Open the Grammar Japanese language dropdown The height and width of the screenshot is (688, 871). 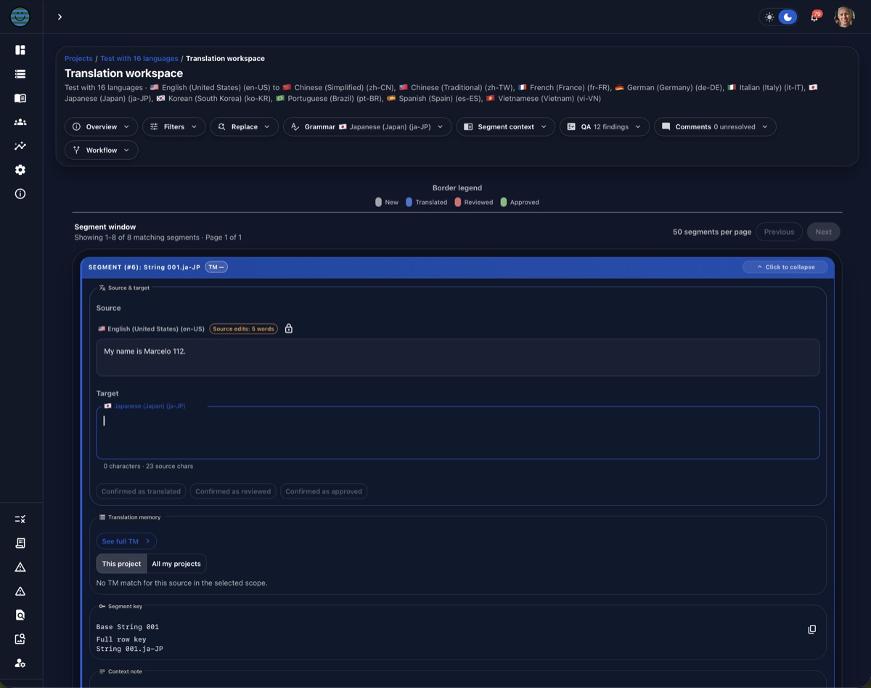click(367, 126)
